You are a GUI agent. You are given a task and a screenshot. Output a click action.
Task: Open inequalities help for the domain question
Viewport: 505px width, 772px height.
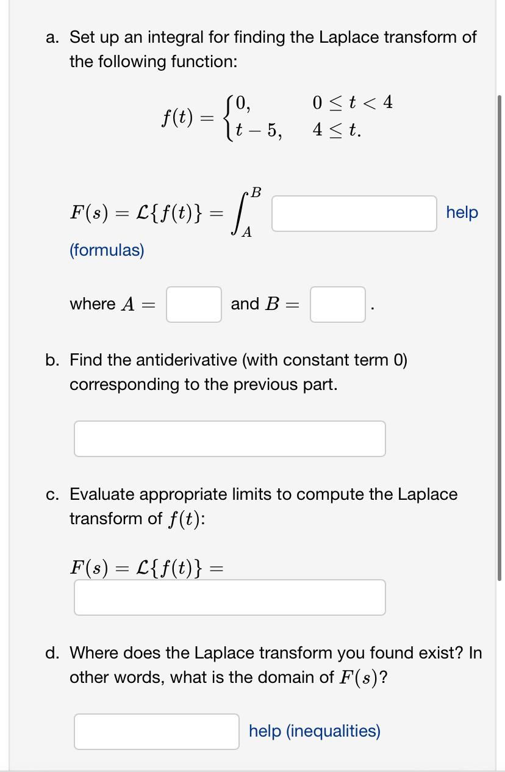[x=314, y=731]
